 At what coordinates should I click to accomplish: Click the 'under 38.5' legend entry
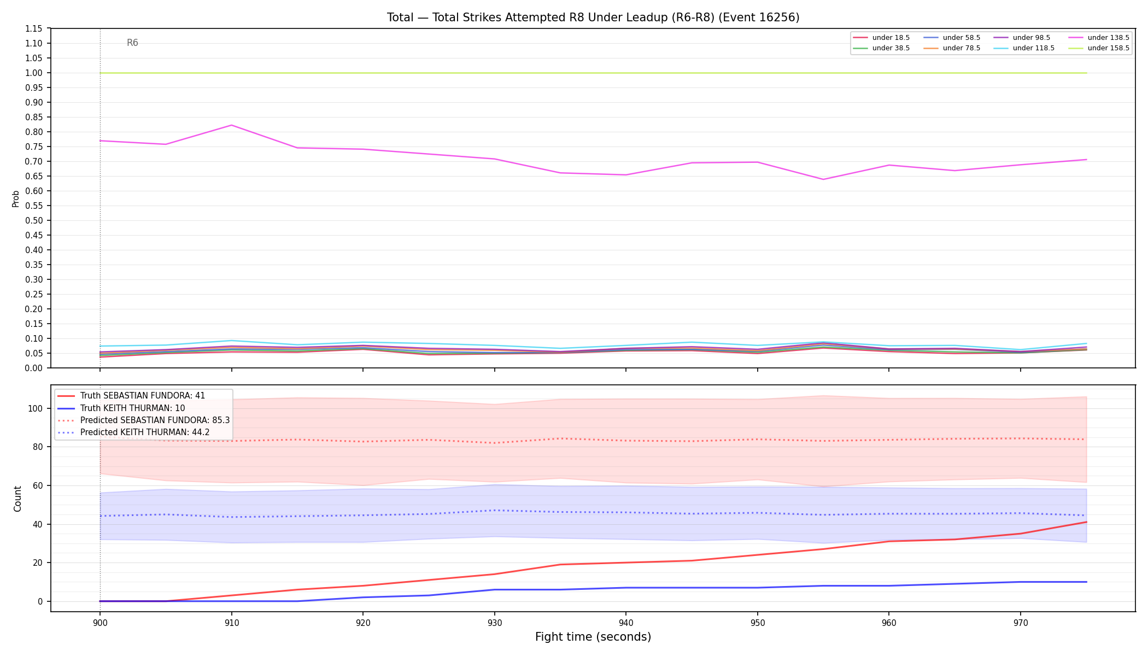882,48
